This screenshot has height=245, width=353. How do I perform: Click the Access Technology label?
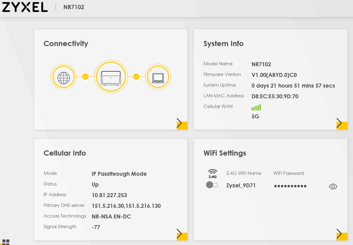coord(65,216)
